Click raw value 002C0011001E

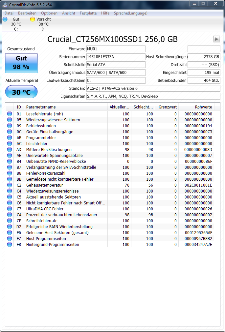pos(198,185)
